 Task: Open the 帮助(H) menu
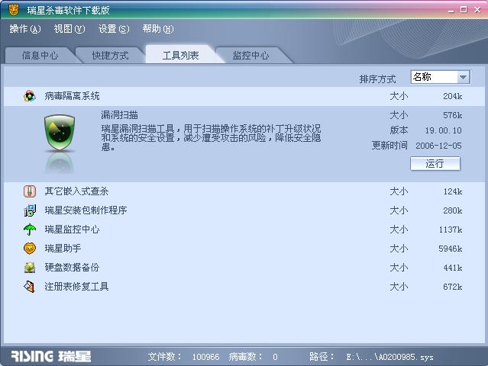click(158, 29)
